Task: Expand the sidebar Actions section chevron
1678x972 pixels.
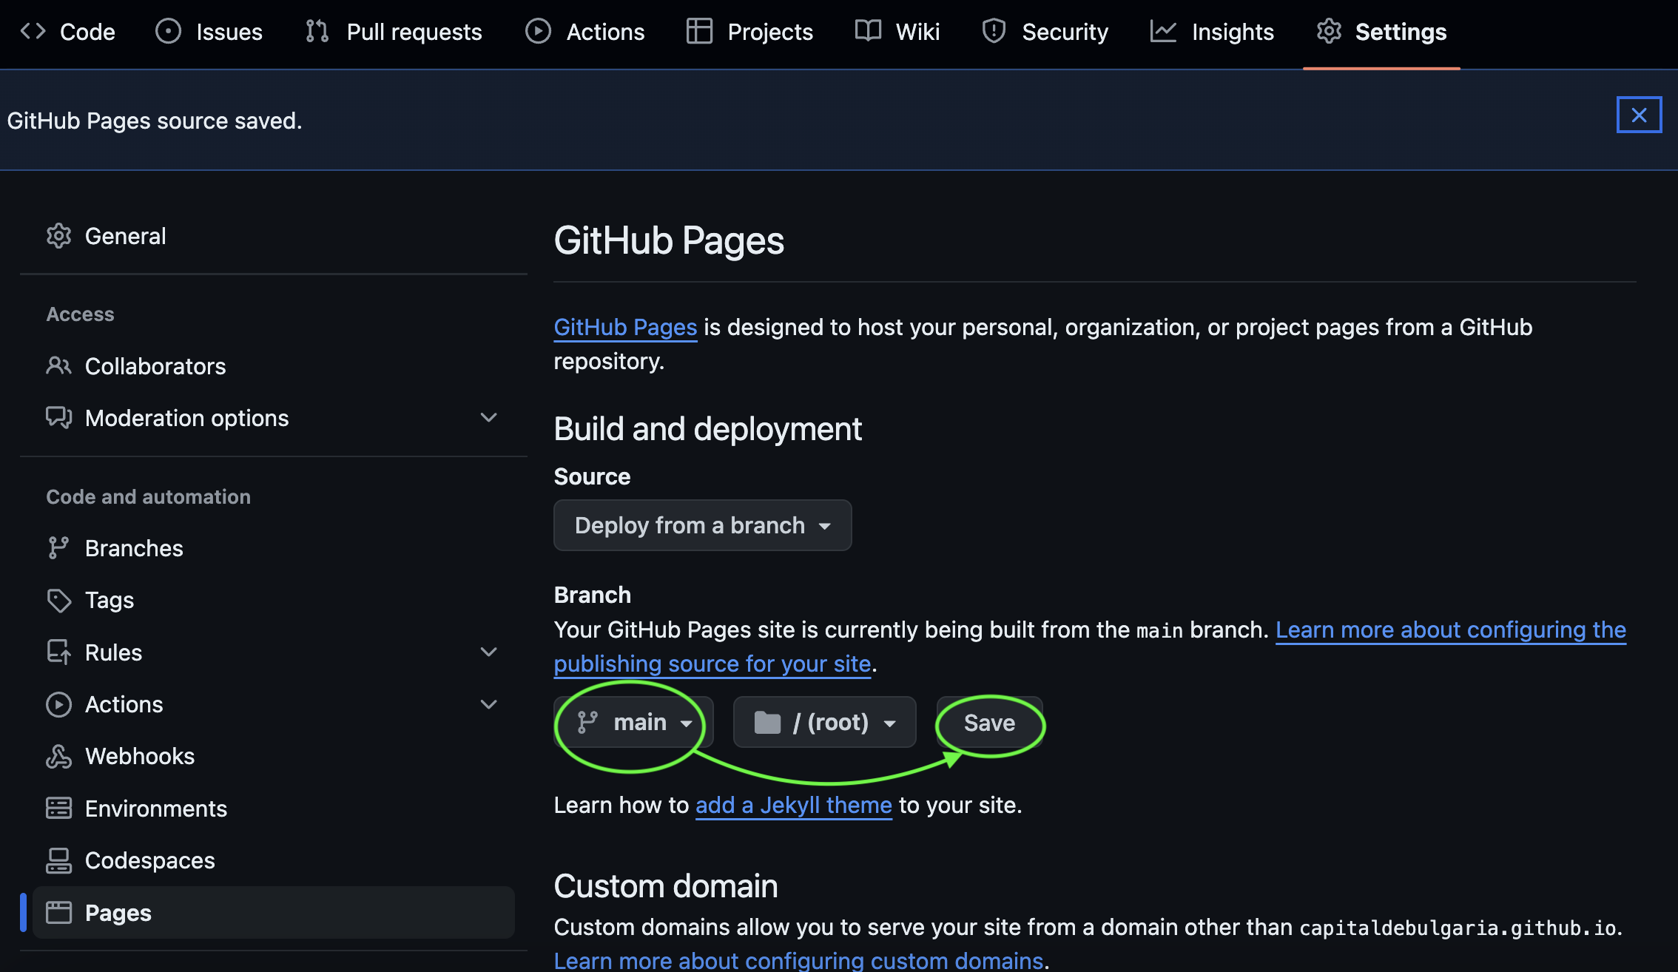Action: [x=488, y=704]
